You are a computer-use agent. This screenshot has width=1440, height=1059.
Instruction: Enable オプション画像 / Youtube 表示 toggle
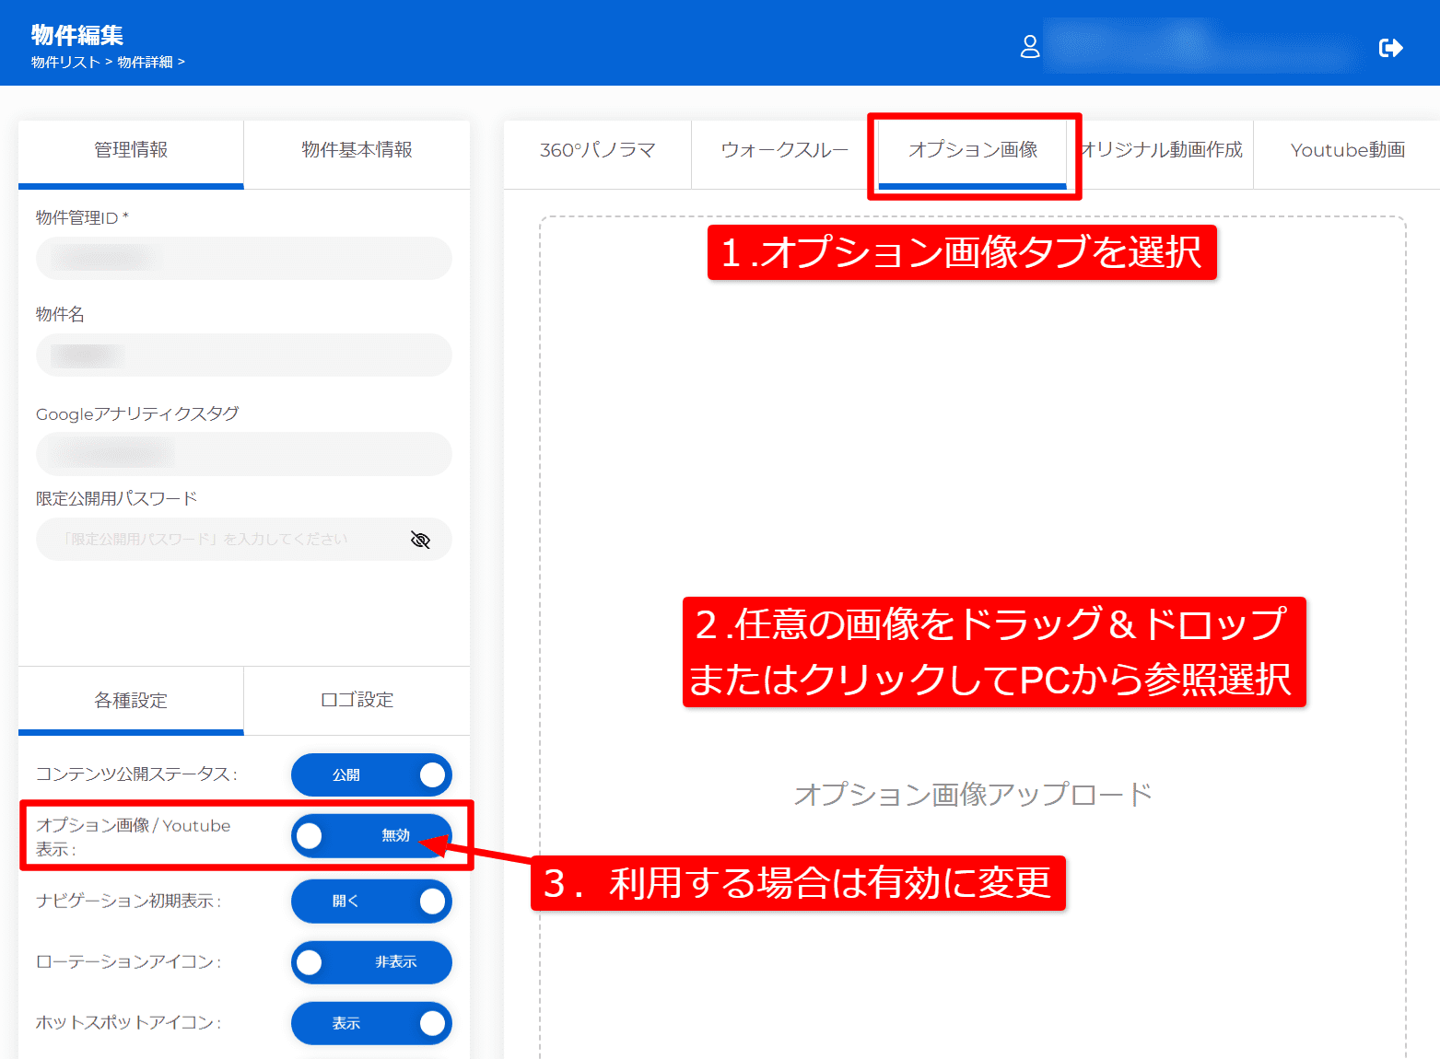click(x=371, y=835)
